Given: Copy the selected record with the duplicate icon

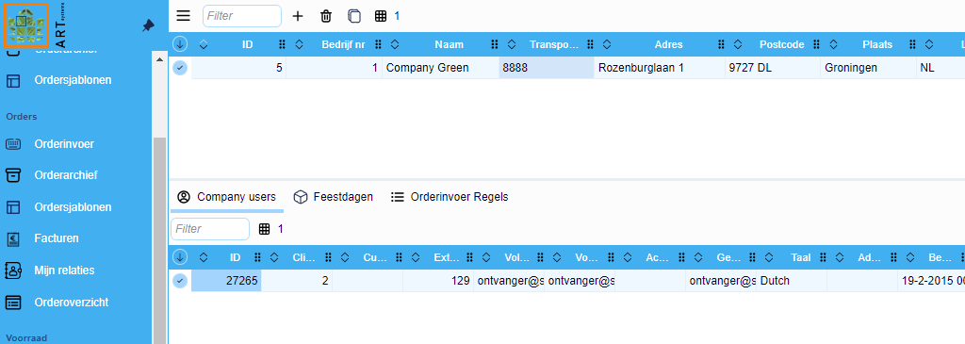Looking at the screenshot, I should [x=354, y=16].
